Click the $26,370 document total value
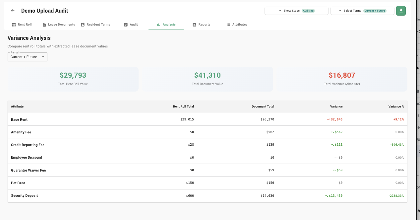The width and height of the screenshot is (420, 220). pyautogui.click(x=267, y=119)
